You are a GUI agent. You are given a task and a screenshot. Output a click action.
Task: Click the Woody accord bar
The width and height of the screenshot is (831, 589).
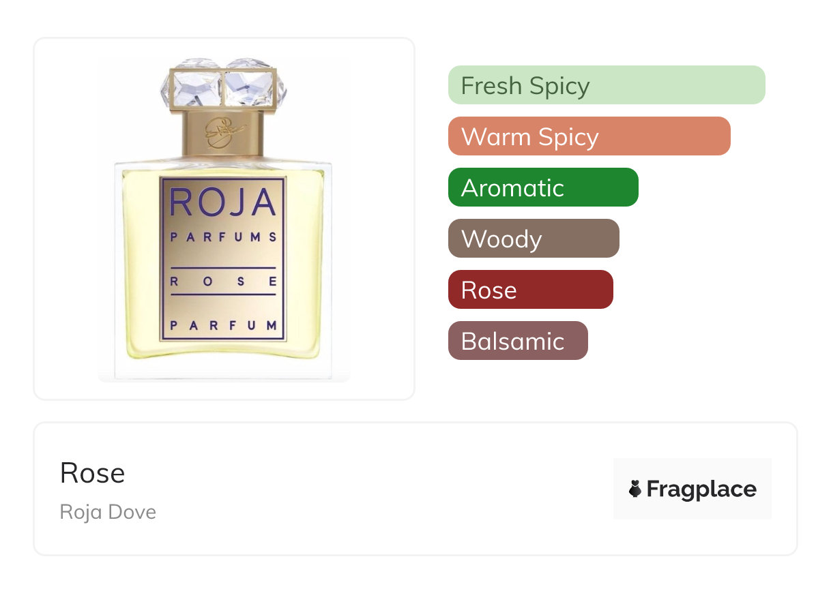pyautogui.click(x=533, y=239)
